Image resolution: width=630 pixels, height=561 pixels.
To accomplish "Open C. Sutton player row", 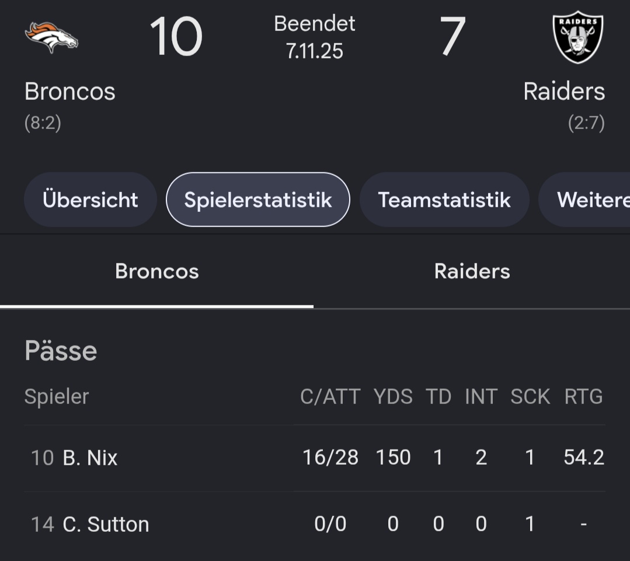I will point(315,524).
